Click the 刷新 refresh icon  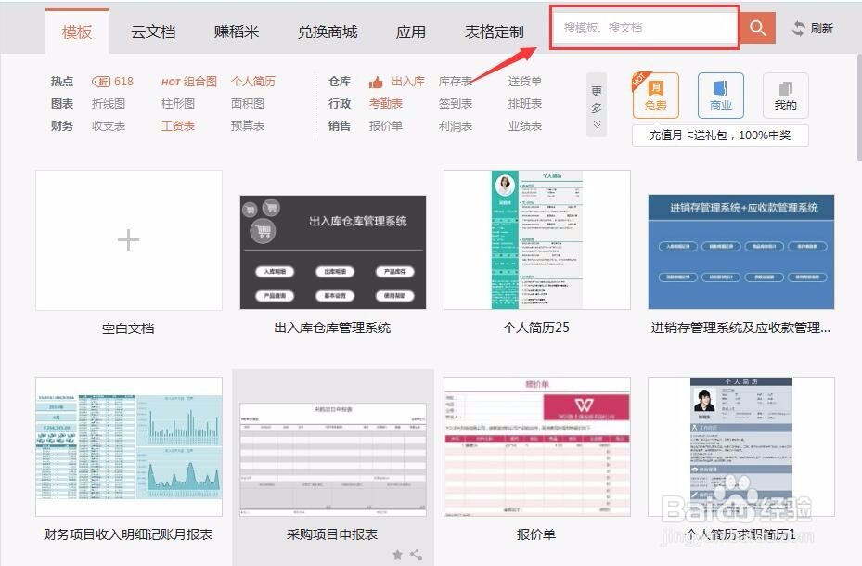tap(798, 28)
